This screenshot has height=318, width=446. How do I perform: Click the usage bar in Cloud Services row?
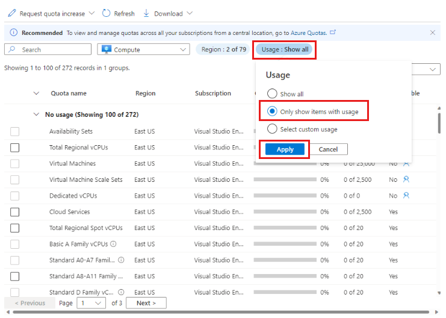(285, 211)
